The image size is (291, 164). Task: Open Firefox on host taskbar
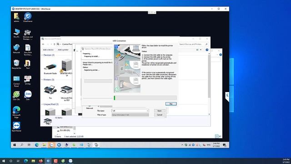pyautogui.click(x=40, y=161)
